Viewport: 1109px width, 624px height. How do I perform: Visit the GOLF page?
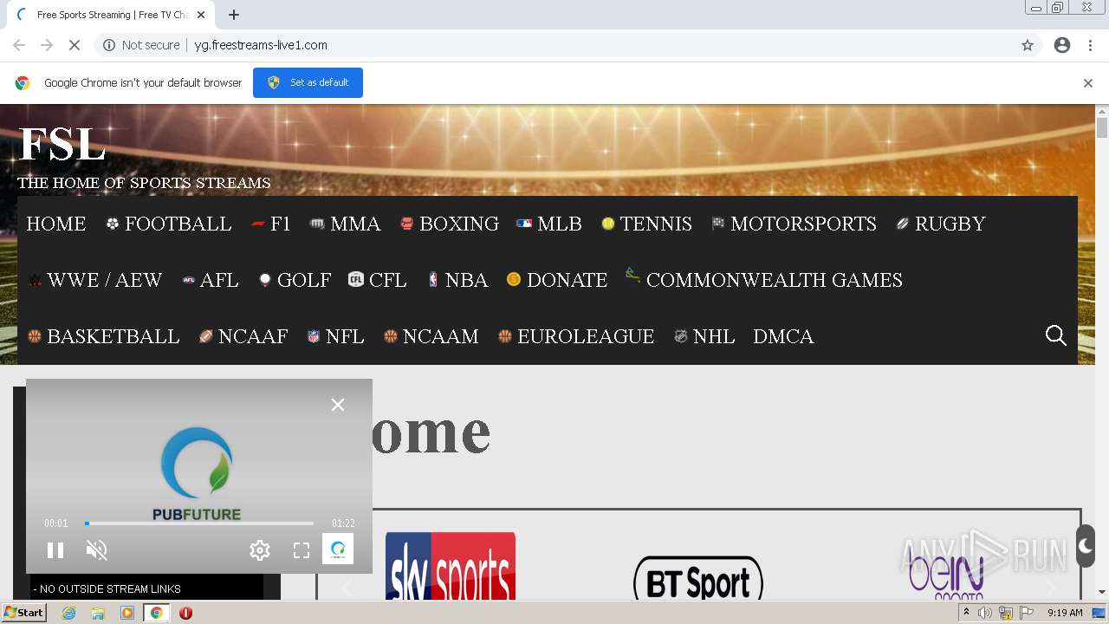pyautogui.click(x=295, y=280)
